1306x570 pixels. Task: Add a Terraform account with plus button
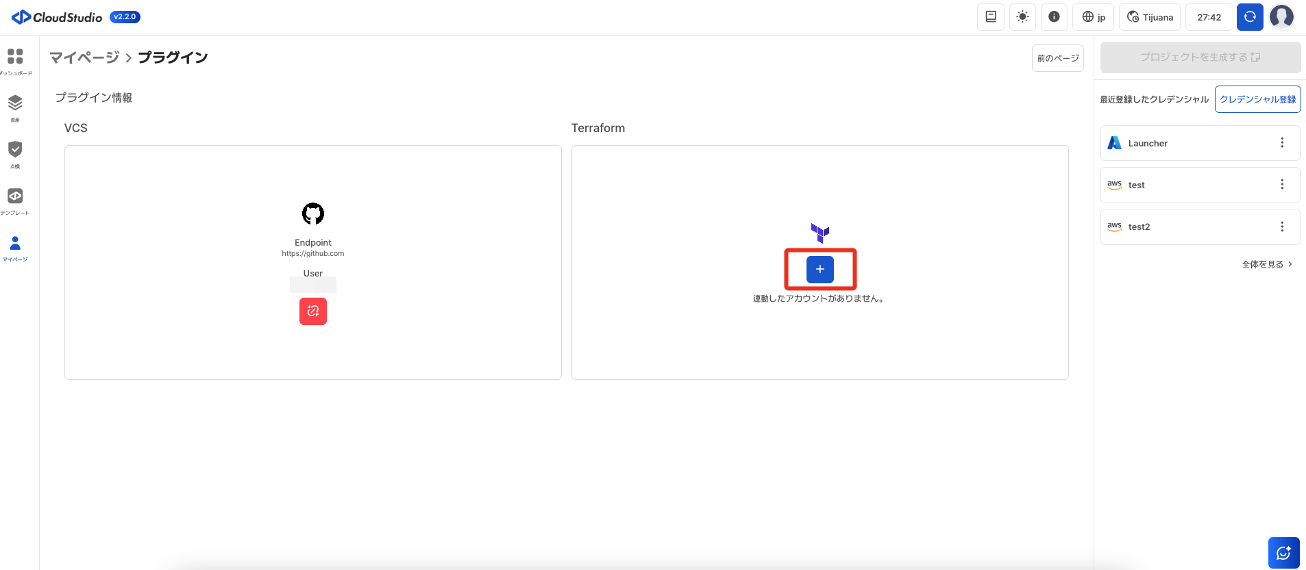pyautogui.click(x=820, y=269)
